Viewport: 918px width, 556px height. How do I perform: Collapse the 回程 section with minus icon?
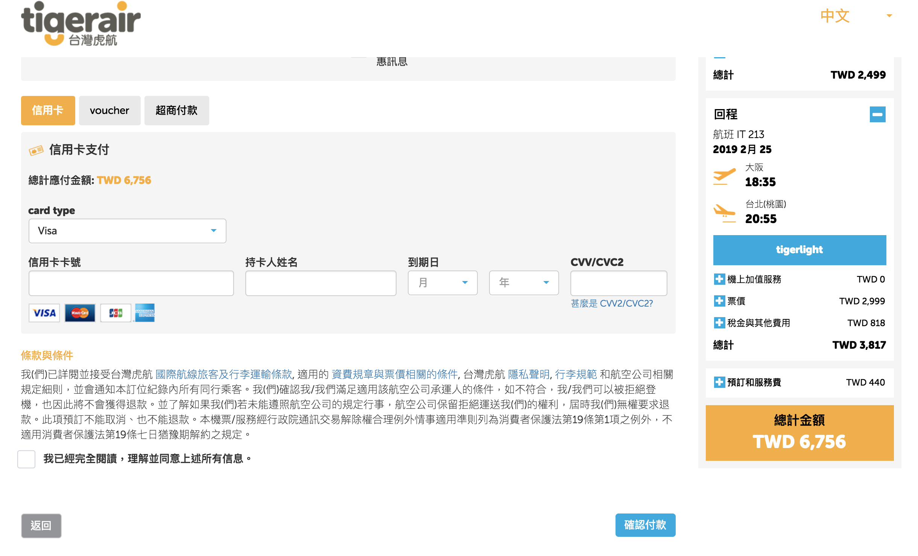coord(877,114)
